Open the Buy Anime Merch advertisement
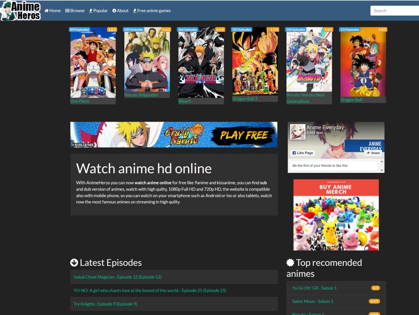The image size is (419, 315). coord(336,215)
